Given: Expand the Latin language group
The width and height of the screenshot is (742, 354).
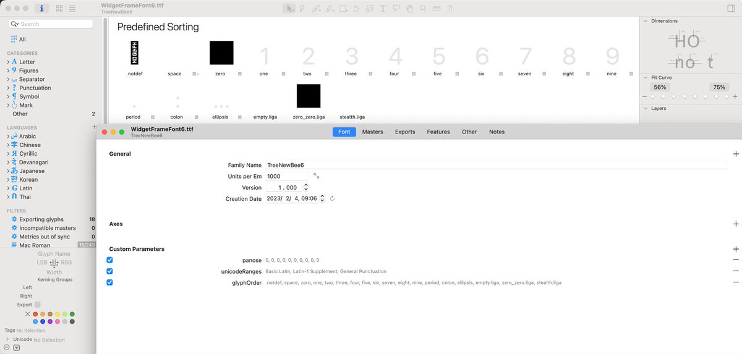Looking at the screenshot, I should (8, 188).
